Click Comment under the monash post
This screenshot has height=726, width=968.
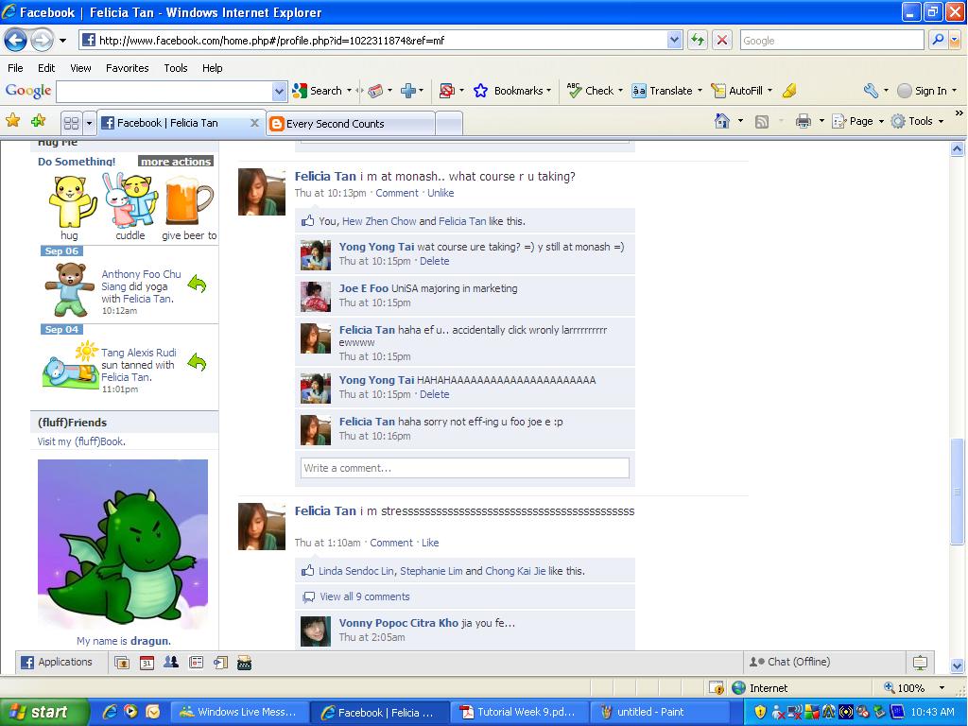coord(397,193)
